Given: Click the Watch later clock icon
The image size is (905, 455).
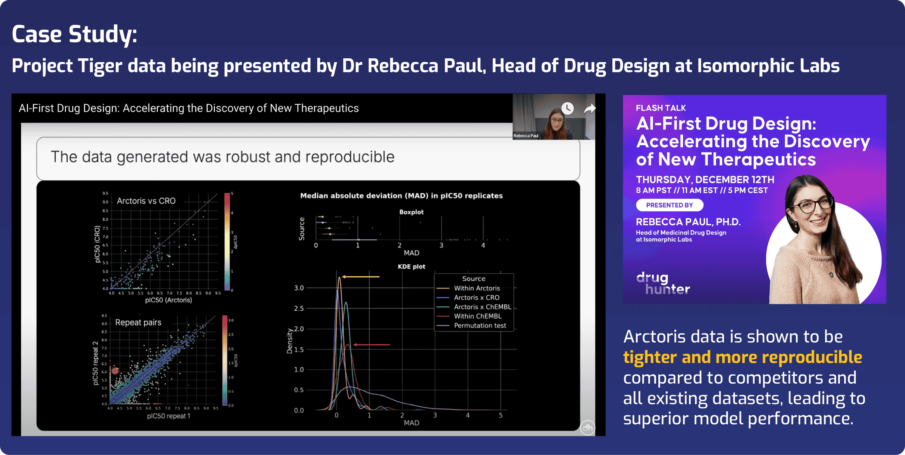Looking at the screenshot, I should pyautogui.click(x=567, y=108).
